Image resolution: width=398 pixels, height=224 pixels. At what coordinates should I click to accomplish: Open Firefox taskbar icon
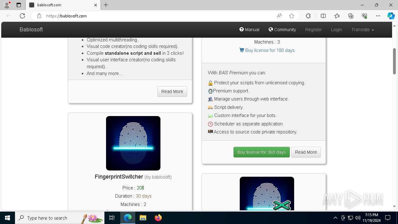tap(158, 218)
